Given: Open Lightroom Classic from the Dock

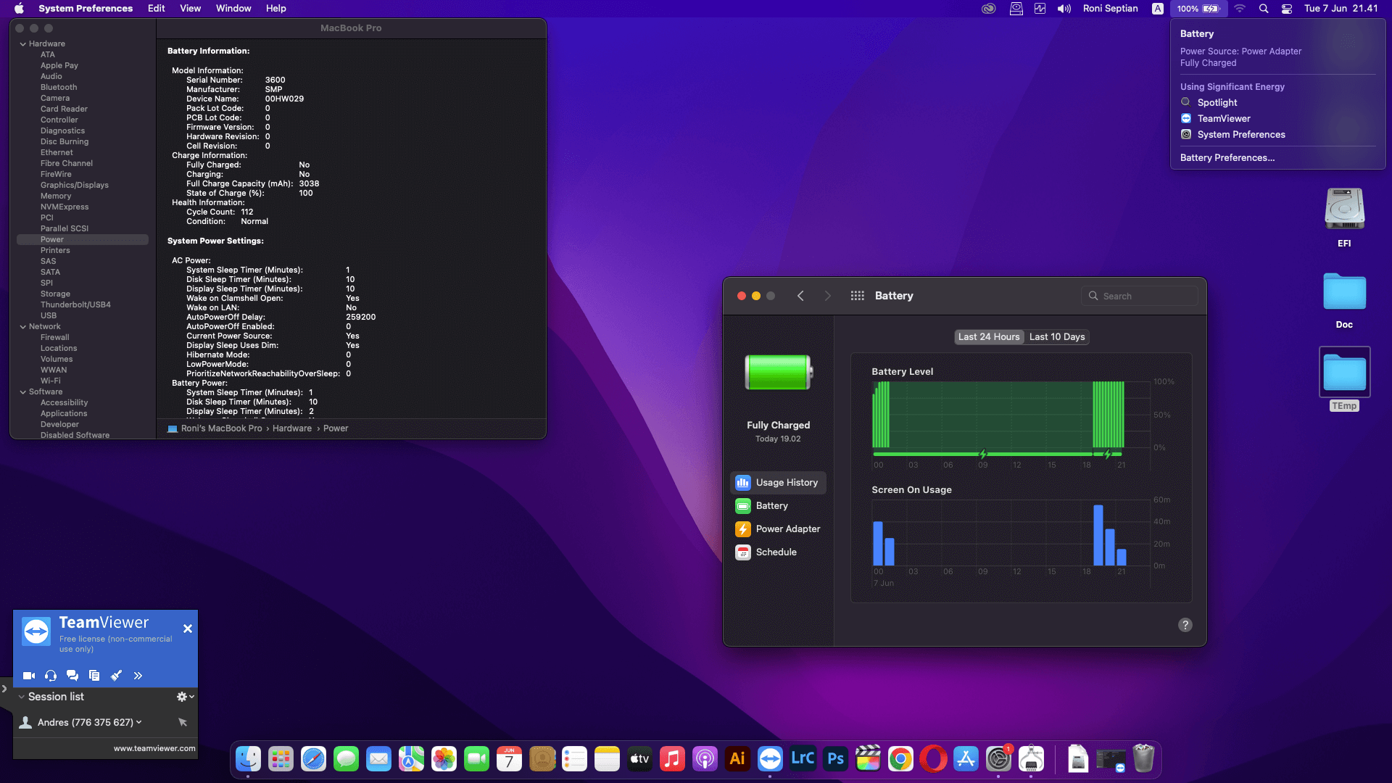Looking at the screenshot, I should coord(803,759).
